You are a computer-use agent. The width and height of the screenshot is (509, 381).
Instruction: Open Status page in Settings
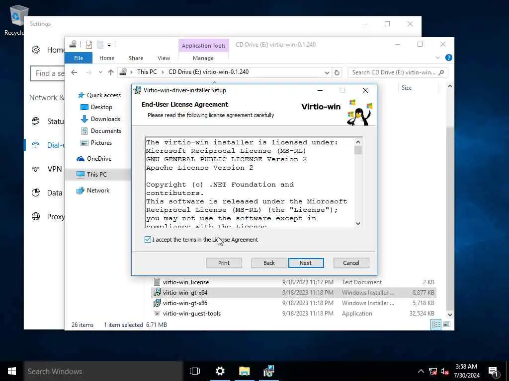[47, 122]
